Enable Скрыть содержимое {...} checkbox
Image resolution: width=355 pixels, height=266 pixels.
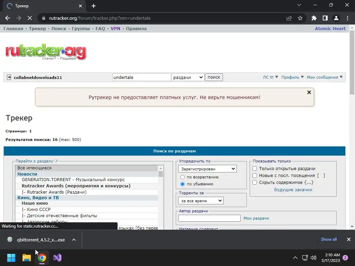tap(255, 182)
